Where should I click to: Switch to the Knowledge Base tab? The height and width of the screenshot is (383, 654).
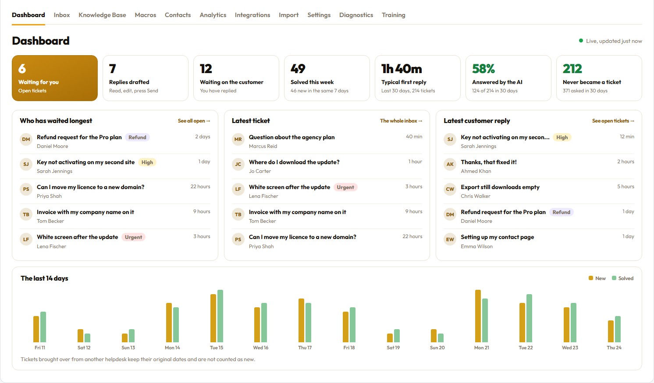click(102, 15)
